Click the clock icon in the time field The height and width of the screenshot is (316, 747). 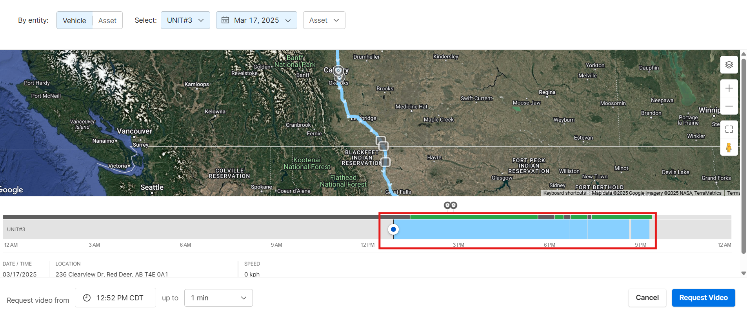[87, 298]
